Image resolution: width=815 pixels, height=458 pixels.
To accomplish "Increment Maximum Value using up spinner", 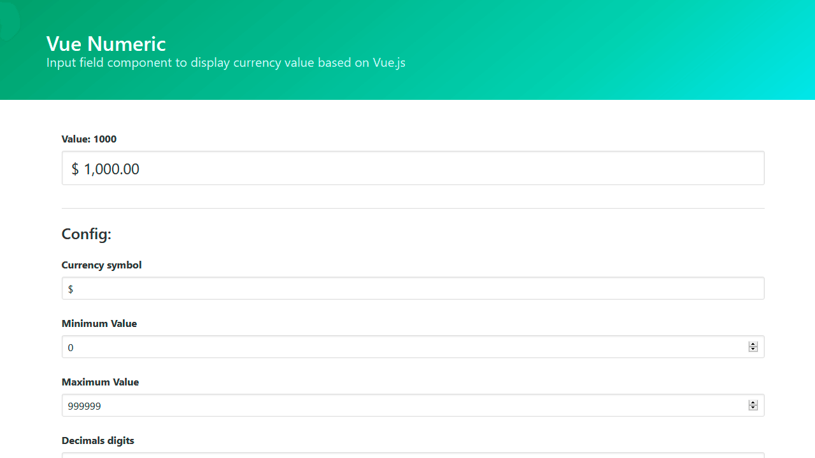I will [753, 403].
